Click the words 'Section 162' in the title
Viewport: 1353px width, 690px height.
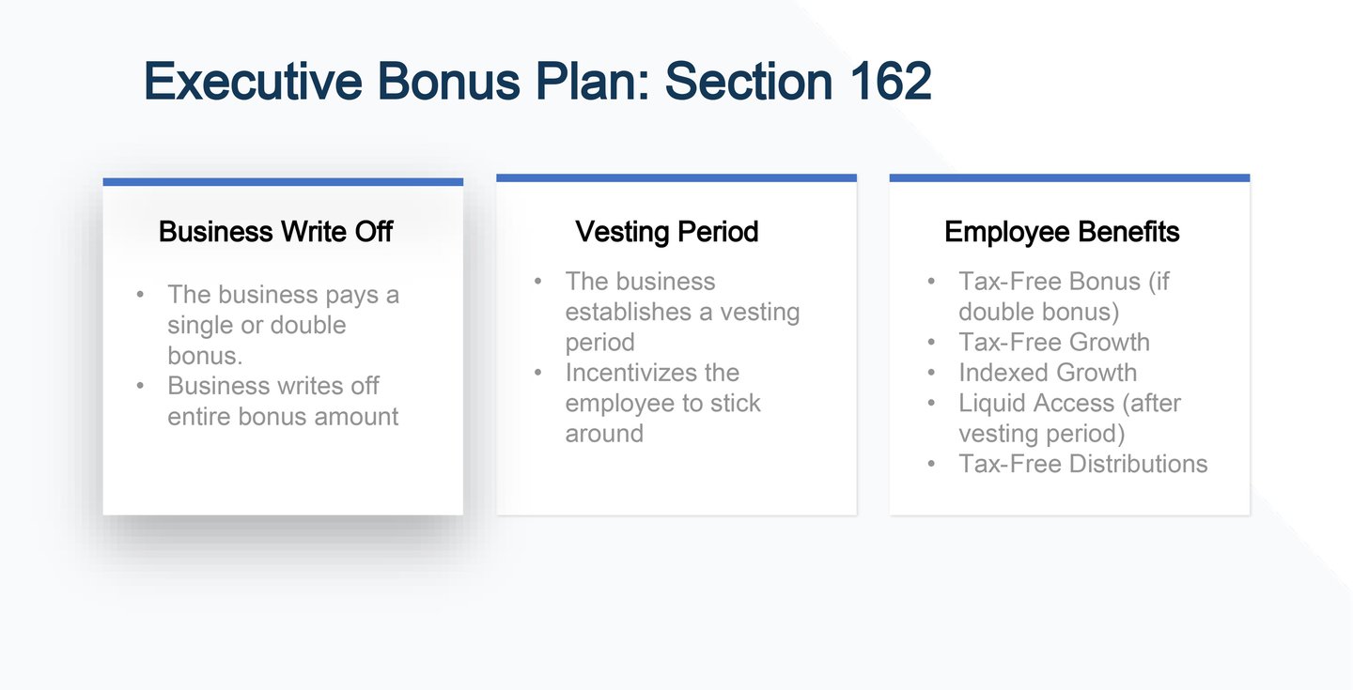click(798, 81)
